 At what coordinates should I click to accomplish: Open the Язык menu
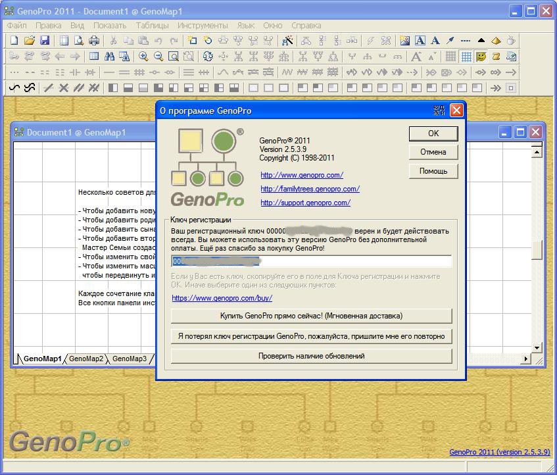pos(245,26)
